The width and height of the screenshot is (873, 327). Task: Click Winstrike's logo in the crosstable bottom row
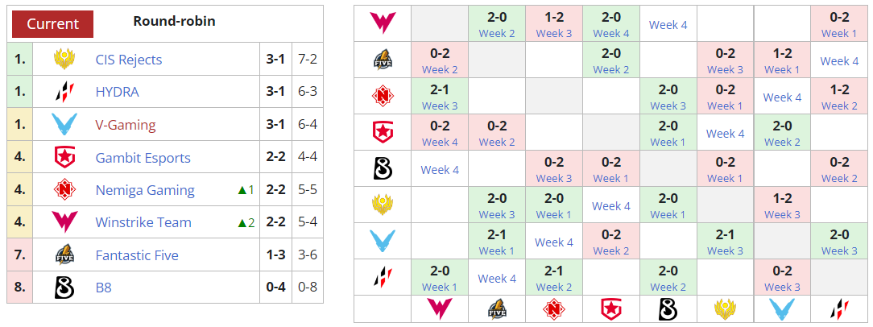click(x=439, y=308)
